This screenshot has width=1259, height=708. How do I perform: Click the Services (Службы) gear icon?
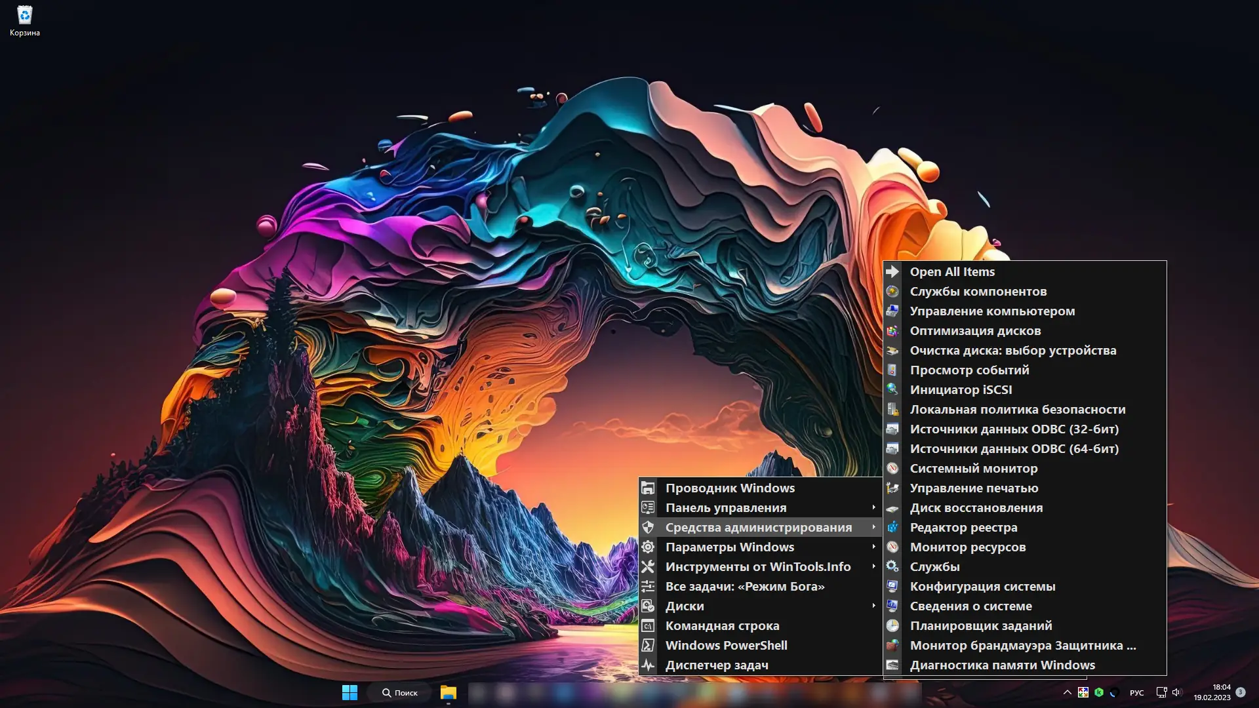point(892,566)
